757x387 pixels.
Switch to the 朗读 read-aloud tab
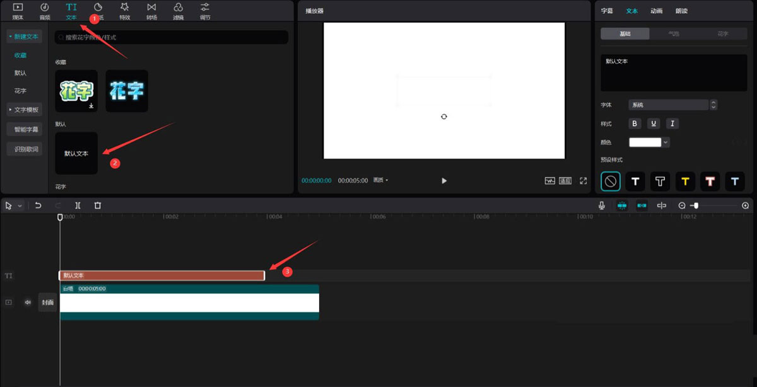point(681,11)
